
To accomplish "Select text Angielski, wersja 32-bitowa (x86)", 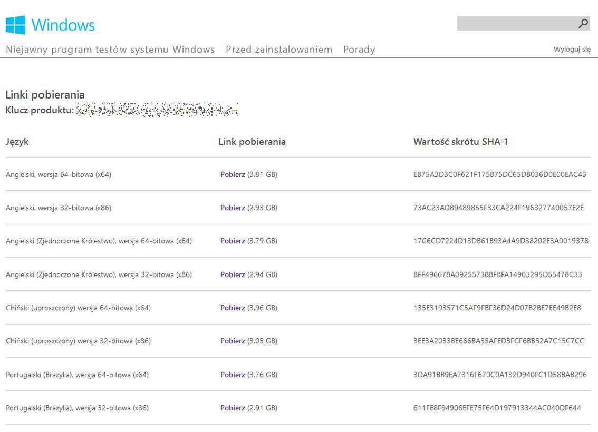I will coord(59,208).
